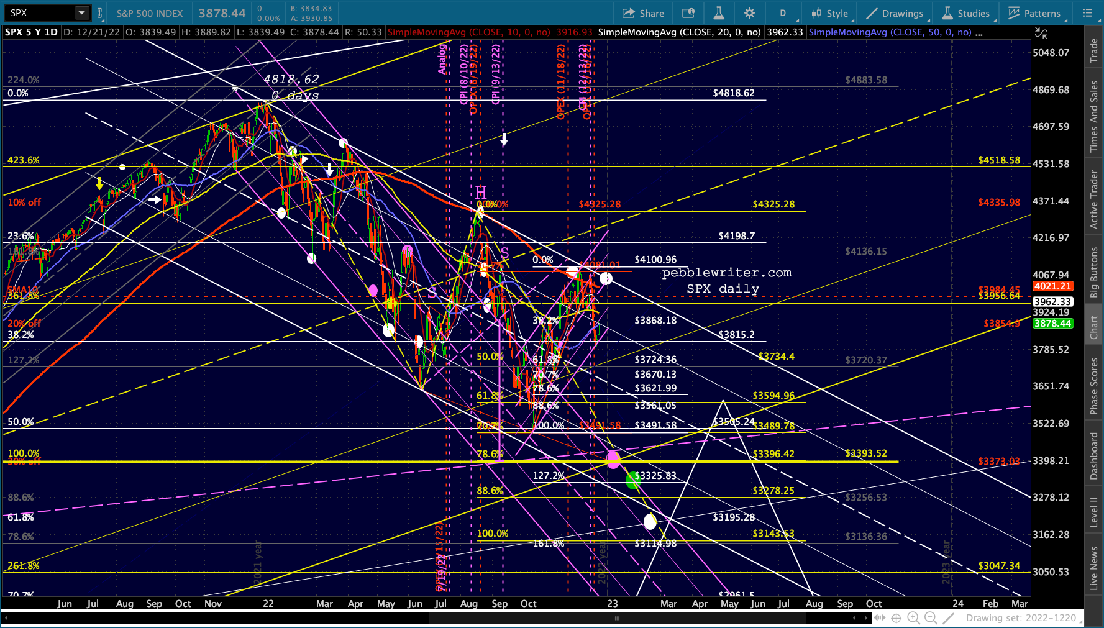Click the pink H label on chart
This screenshot has height=628, width=1104.
pos(480,193)
